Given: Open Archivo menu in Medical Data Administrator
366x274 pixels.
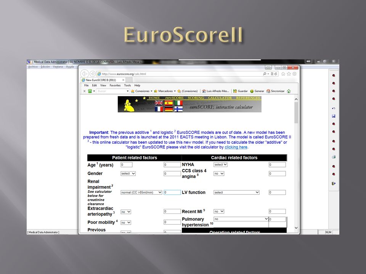Looking at the screenshot, I should (x=33, y=67).
